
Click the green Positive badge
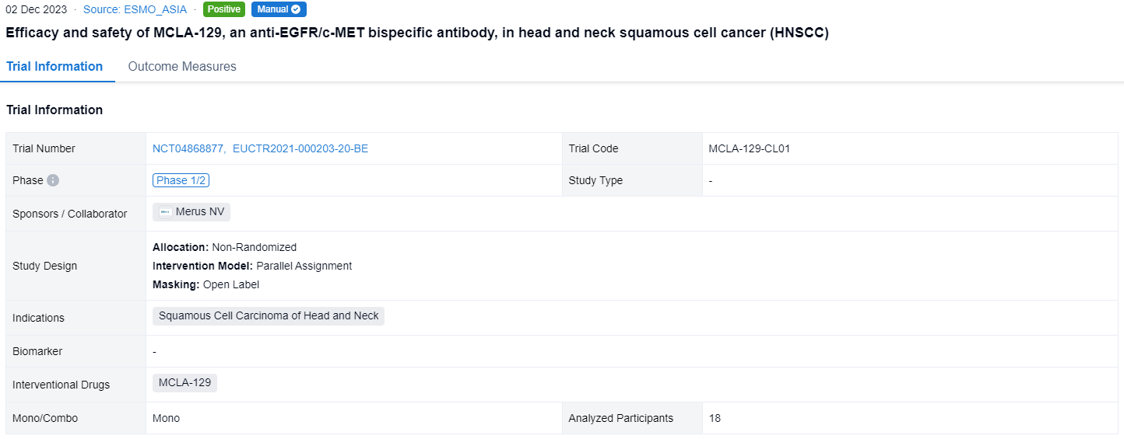point(224,9)
